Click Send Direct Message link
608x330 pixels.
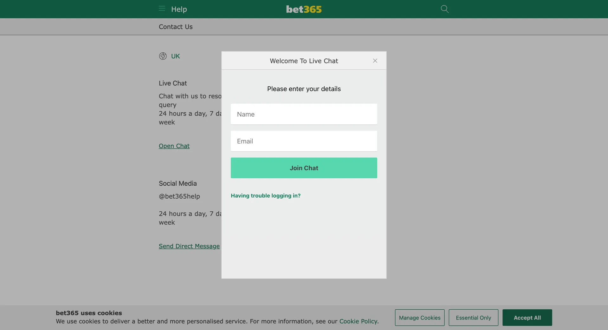point(189,246)
